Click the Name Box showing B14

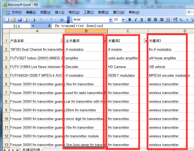[x=16, y=26]
